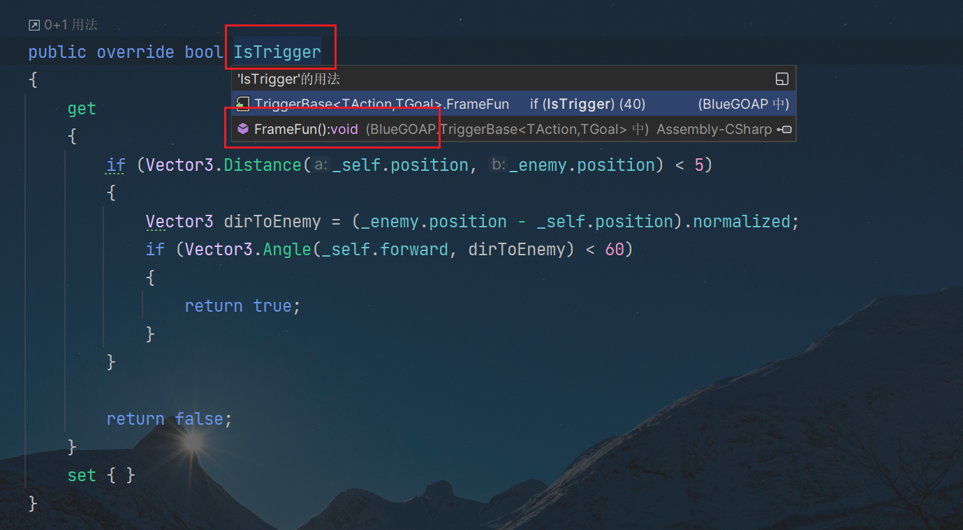Click the usages arrow icon above IsTrigger

pos(34,25)
